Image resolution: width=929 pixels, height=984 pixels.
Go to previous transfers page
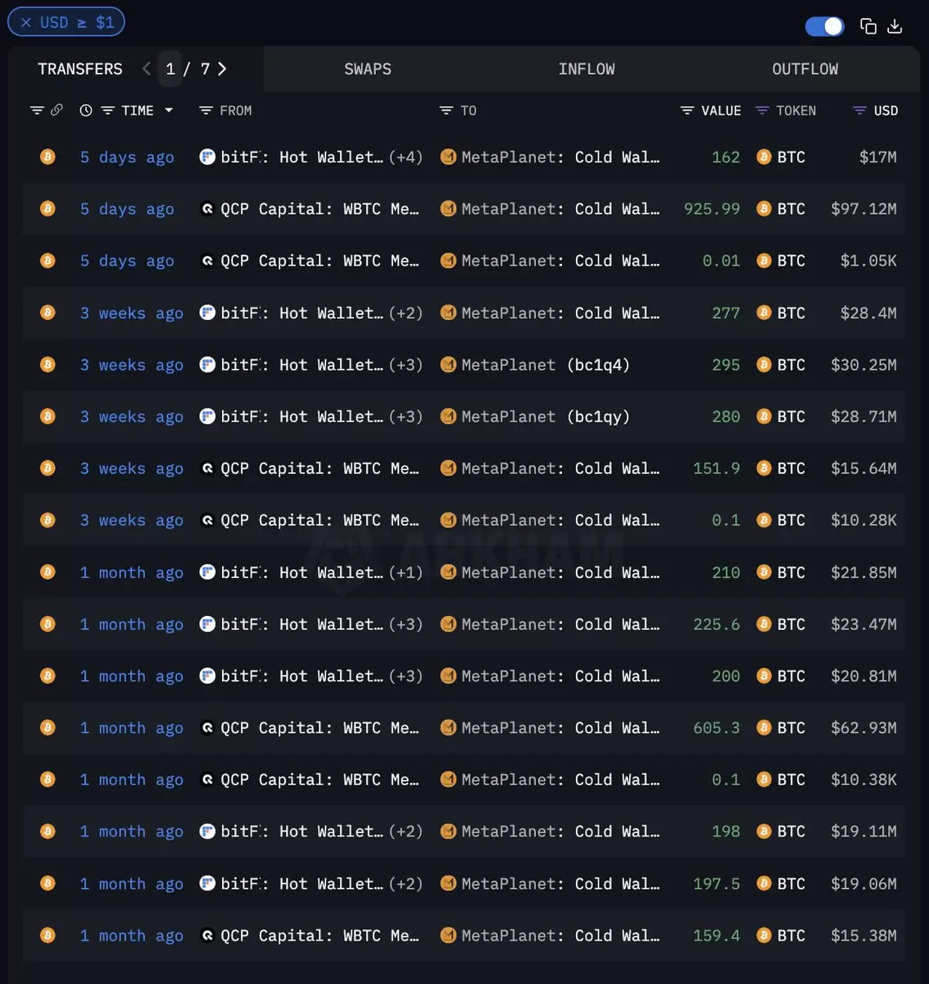click(x=147, y=69)
